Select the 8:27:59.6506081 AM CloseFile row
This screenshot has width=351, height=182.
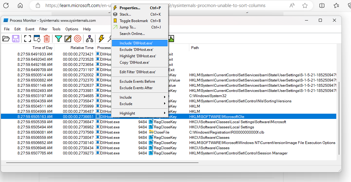pyautogui.click(x=168, y=132)
